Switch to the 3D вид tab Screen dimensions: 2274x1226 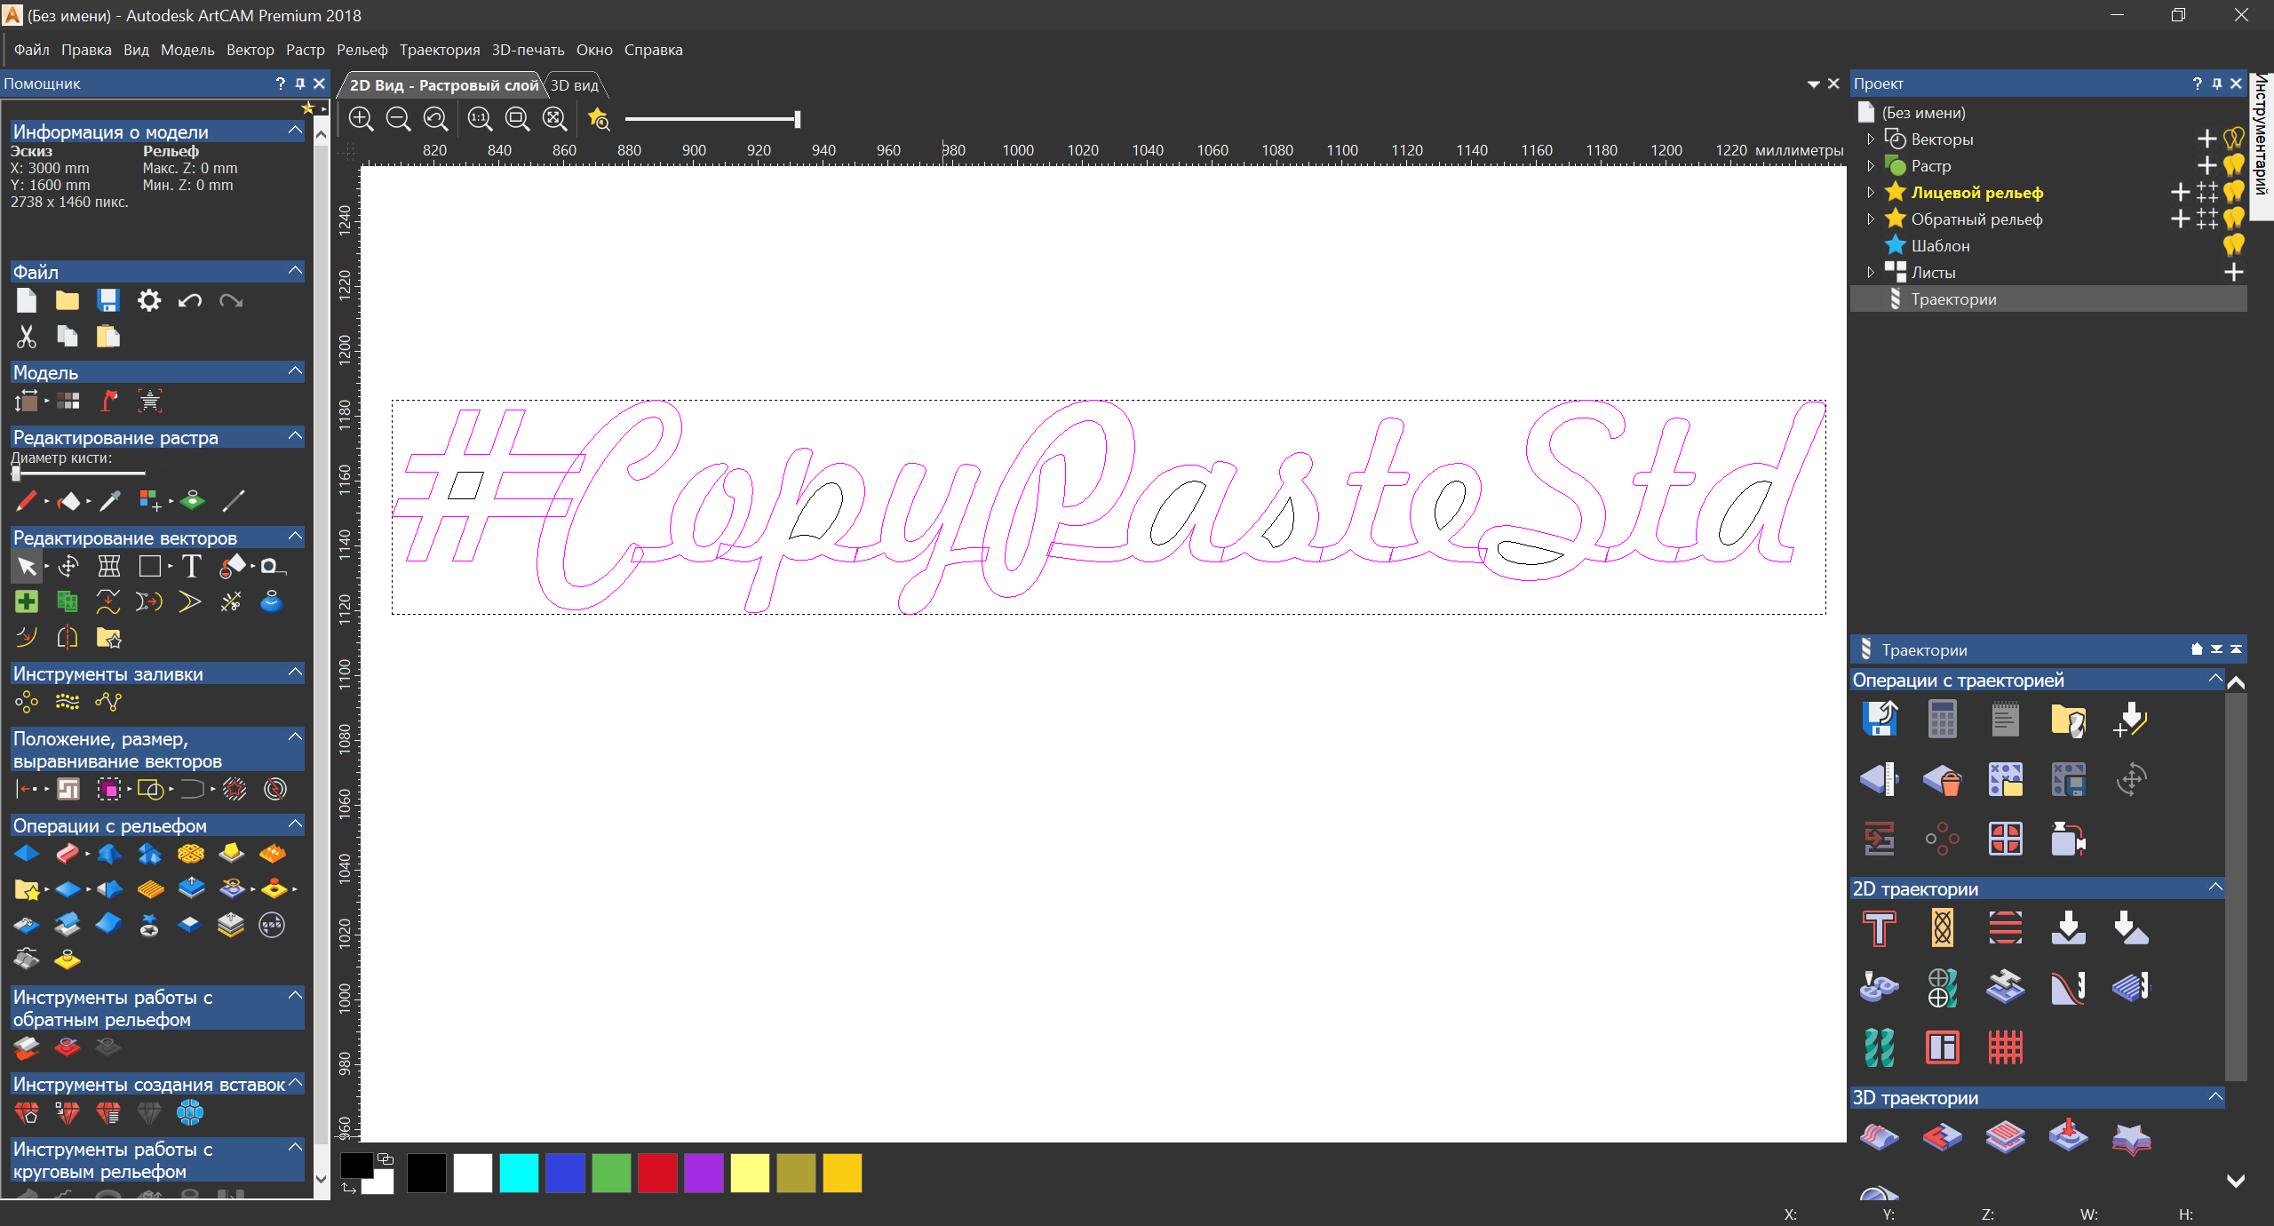tap(575, 85)
